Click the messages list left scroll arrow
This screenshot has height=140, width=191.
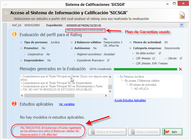tap(22, 95)
